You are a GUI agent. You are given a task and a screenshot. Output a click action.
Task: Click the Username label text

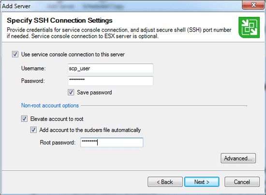click(x=33, y=68)
